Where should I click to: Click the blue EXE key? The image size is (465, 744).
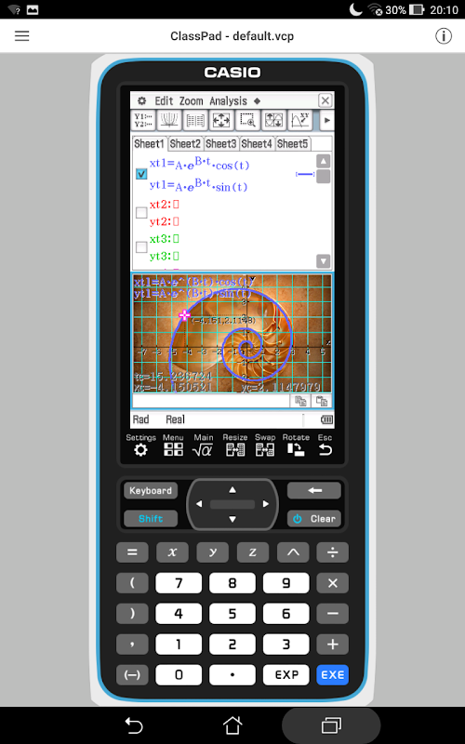pyautogui.click(x=333, y=675)
